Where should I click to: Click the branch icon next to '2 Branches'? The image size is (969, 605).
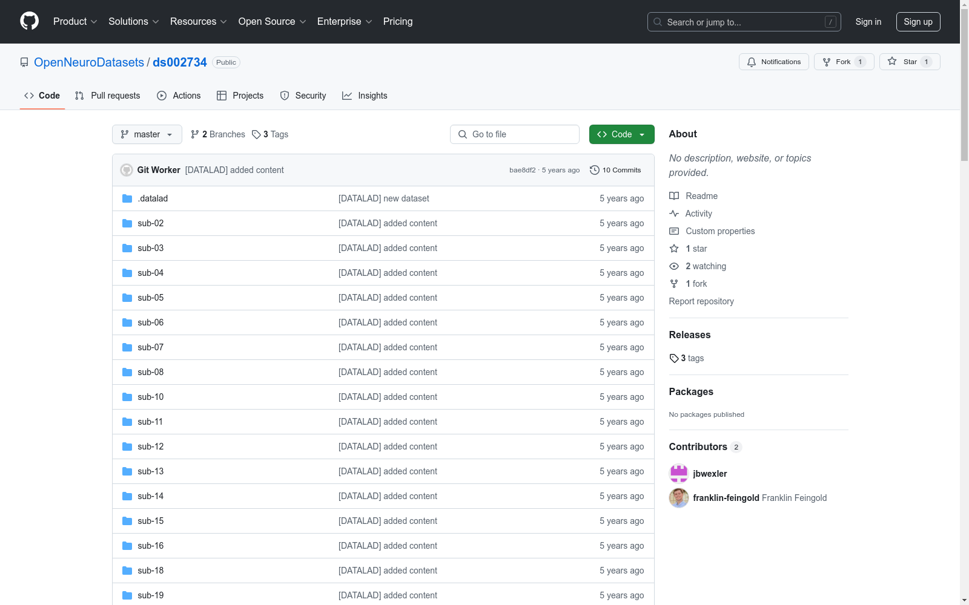pyautogui.click(x=195, y=134)
